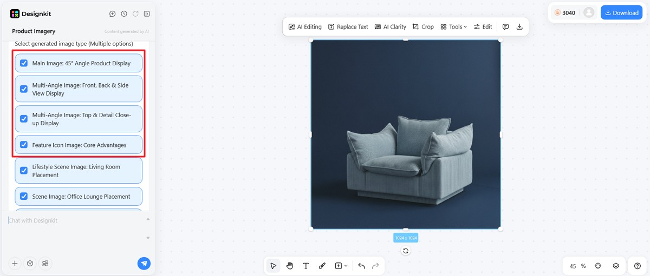The width and height of the screenshot is (650, 276).
Task: Open help question mark icon
Action: coord(638,266)
